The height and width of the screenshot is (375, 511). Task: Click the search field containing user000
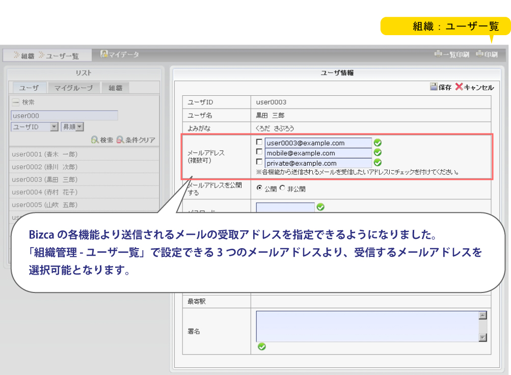[64, 116]
